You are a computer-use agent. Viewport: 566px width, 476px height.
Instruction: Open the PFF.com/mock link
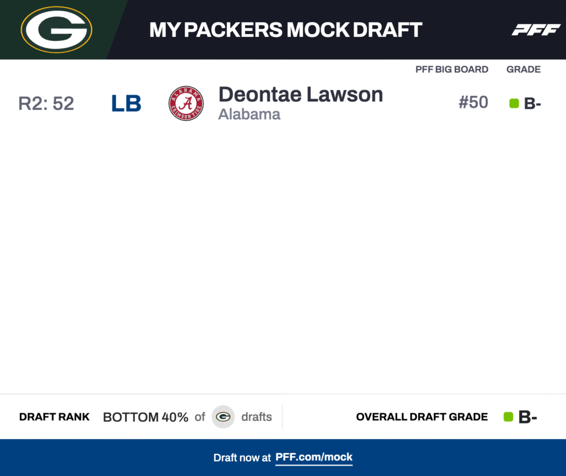tap(314, 457)
